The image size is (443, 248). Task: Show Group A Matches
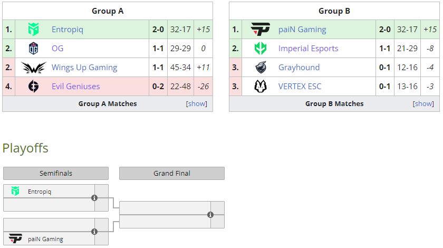[x=197, y=104]
